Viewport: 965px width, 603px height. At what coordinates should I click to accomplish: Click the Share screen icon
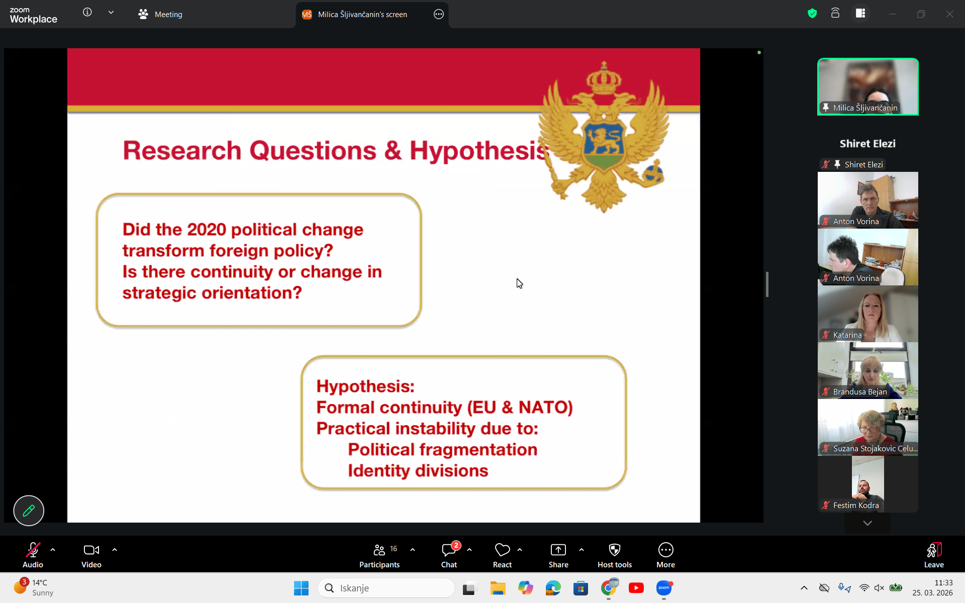(x=558, y=550)
